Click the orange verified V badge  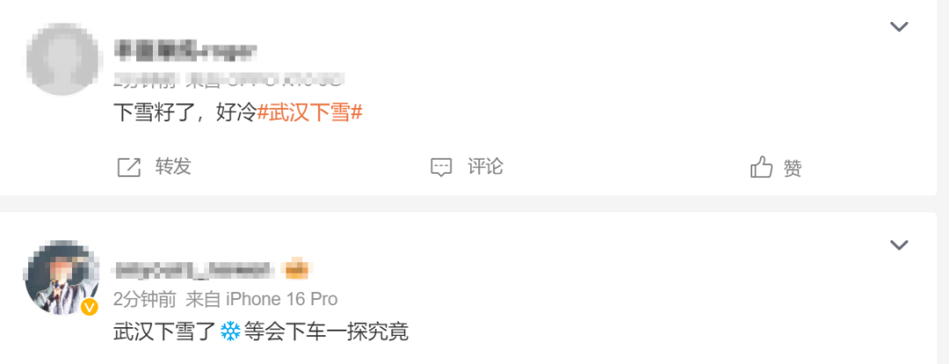click(90, 307)
